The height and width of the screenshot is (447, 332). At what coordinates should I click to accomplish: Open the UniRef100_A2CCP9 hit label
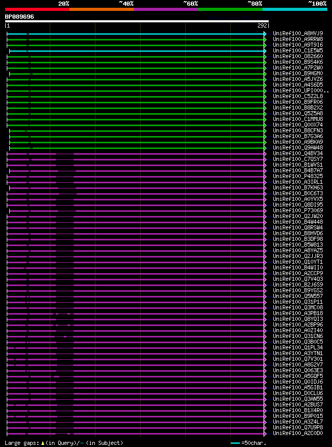[x=298, y=273]
